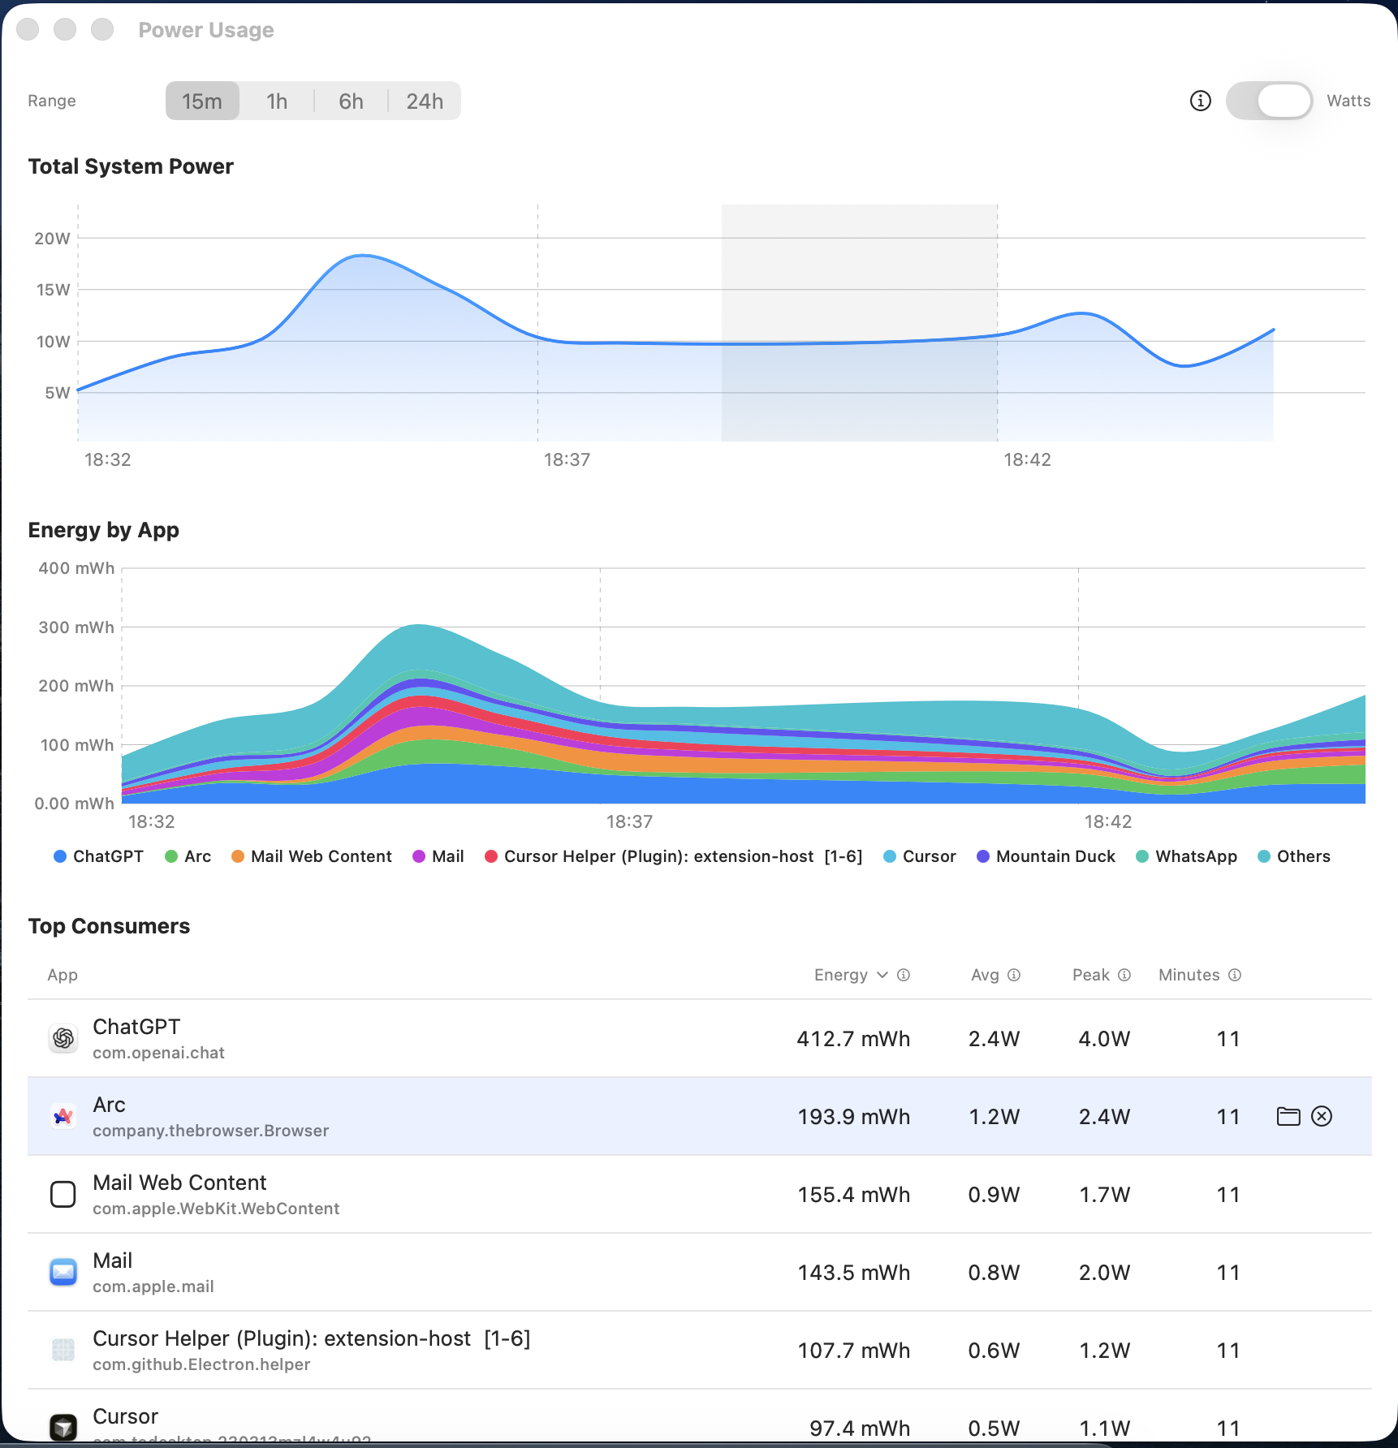1398x1448 pixels.
Task: Select the 24h range
Action: pyautogui.click(x=424, y=101)
